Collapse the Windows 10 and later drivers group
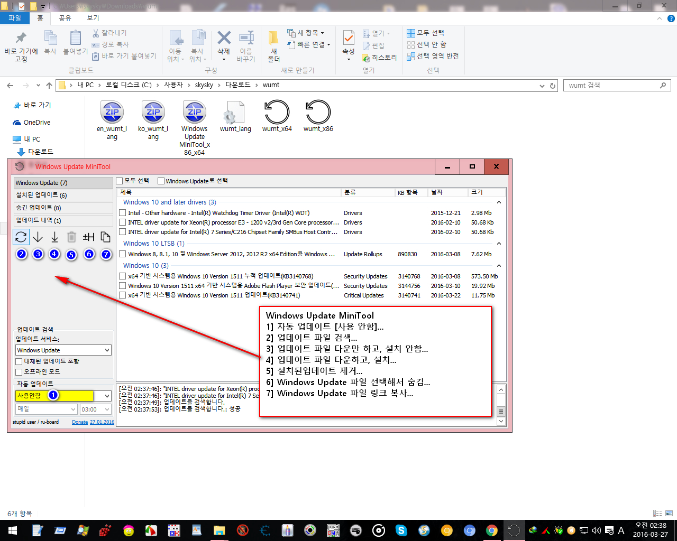 tap(499, 202)
